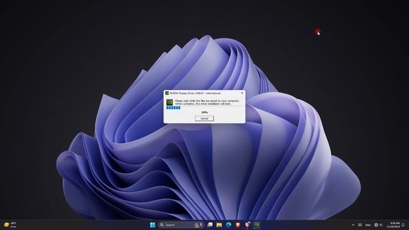Click the NVIDIA Display Driver title text
Screen dimensions: 409x230
pos(195,93)
